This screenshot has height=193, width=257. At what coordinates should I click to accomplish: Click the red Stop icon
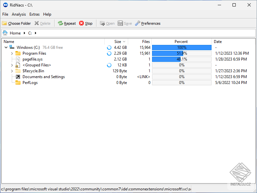pyautogui.click(x=81, y=23)
